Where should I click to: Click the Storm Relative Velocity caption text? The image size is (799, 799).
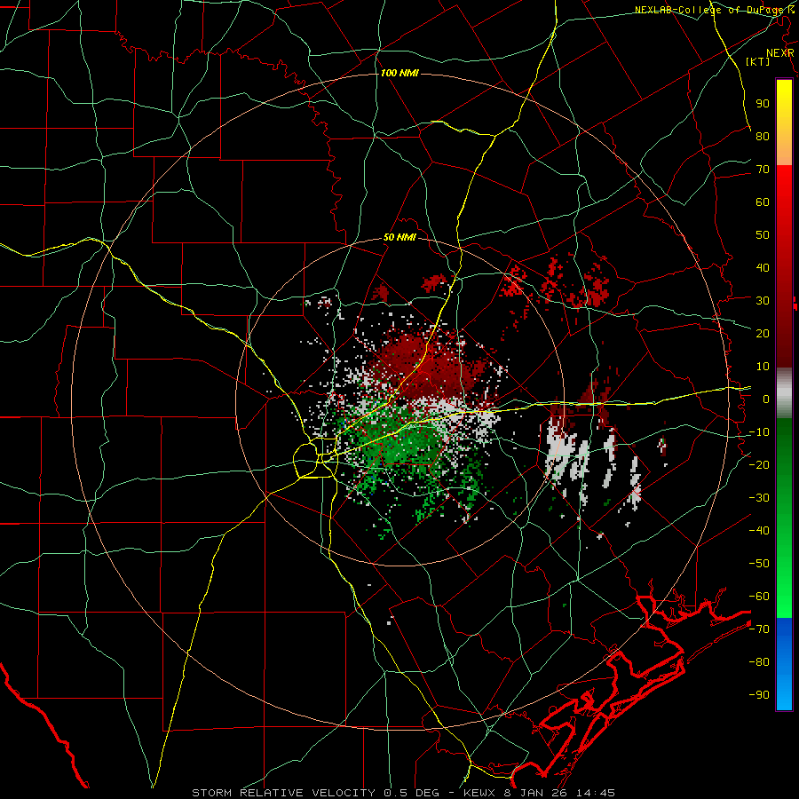pos(404,793)
